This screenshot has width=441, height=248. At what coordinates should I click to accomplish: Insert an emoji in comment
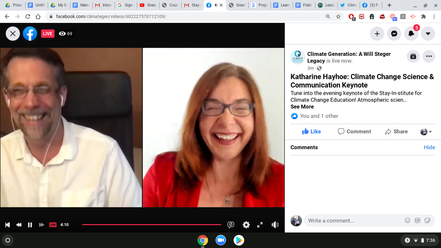[x=407, y=220]
